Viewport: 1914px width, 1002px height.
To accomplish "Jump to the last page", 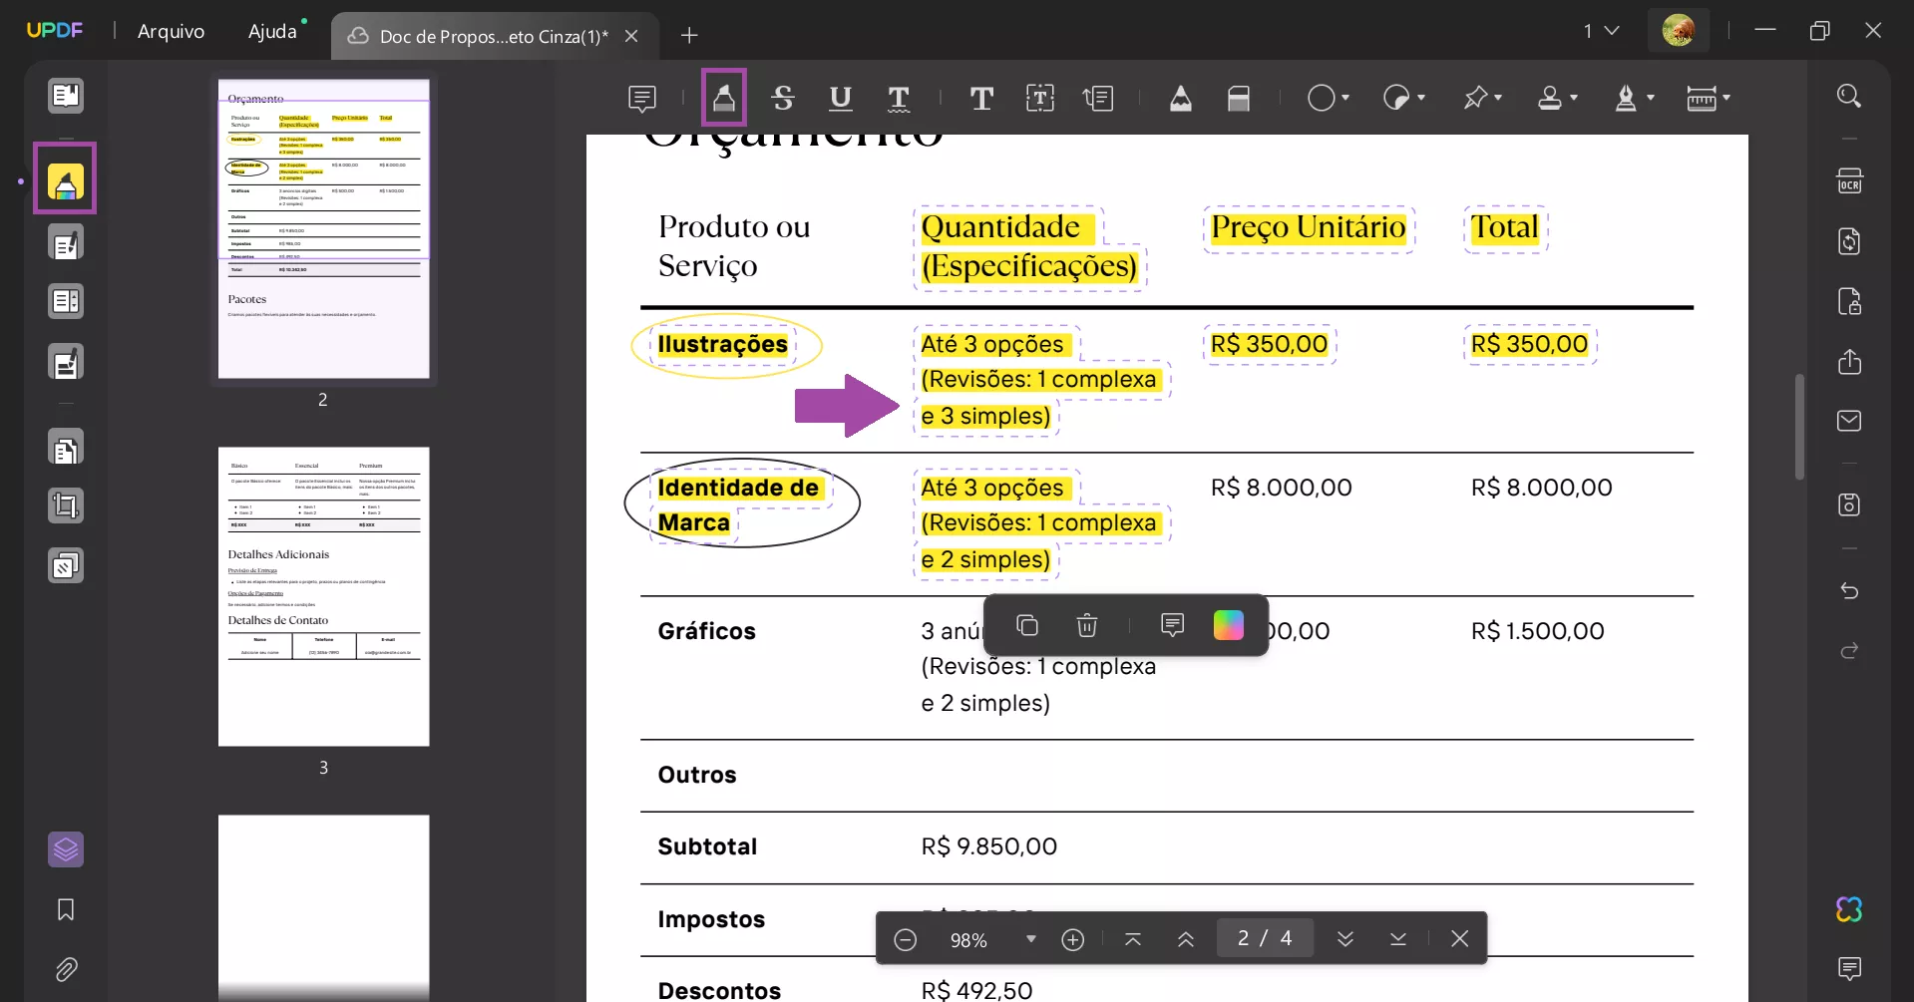I will (1398, 939).
